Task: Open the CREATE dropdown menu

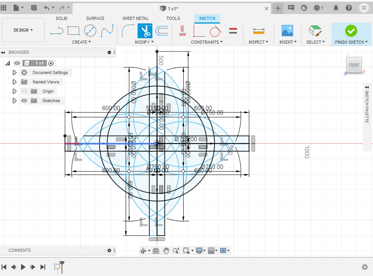Action: (x=81, y=42)
